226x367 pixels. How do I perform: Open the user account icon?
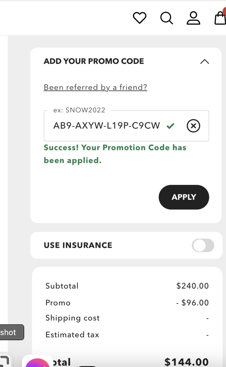(x=193, y=18)
